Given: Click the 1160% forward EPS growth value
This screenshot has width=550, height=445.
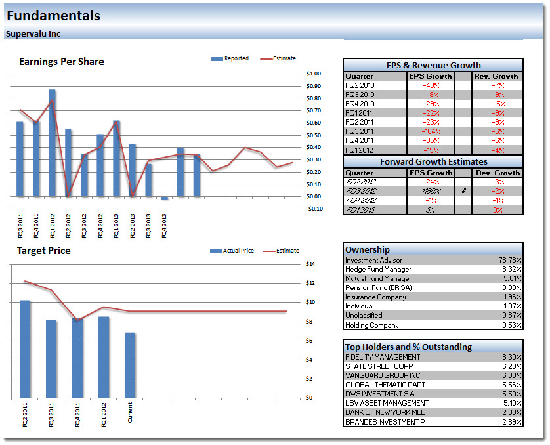Looking at the screenshot, I should (x=431, y=191).
